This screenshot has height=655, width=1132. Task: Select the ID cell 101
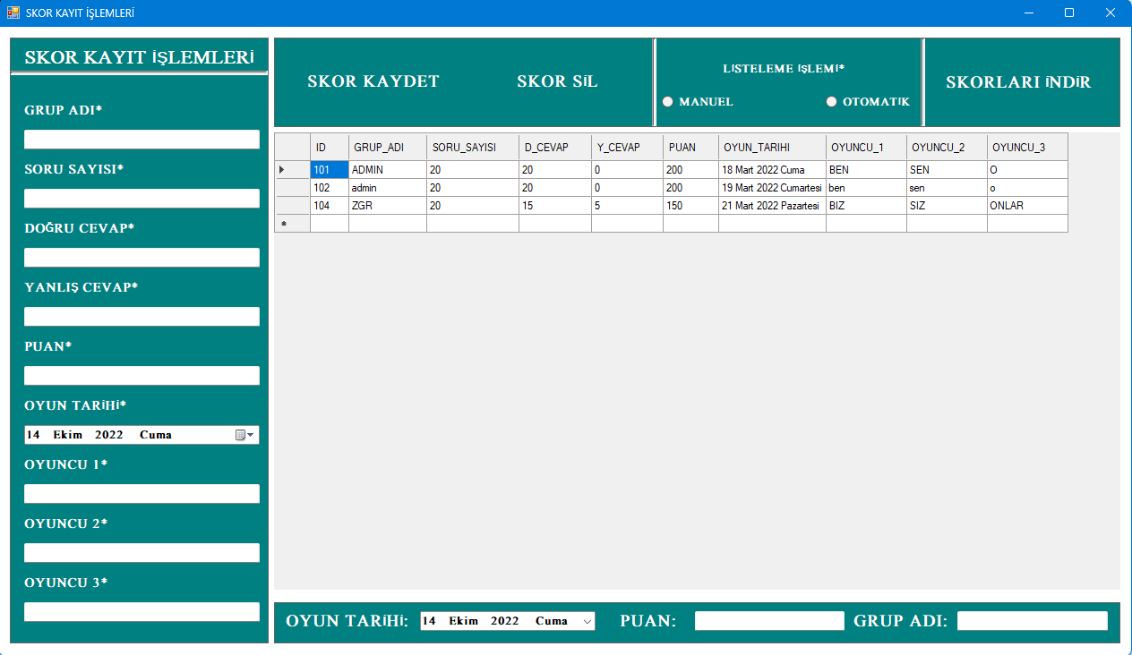point(330,170)
